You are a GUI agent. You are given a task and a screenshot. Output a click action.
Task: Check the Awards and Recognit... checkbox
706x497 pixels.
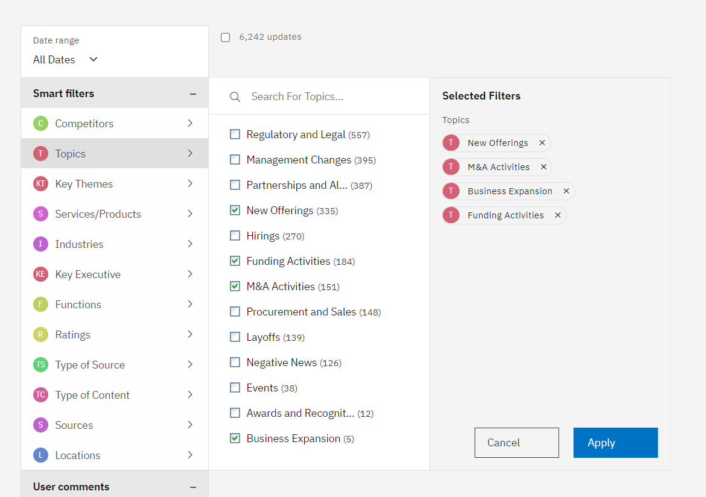(235, 413)
